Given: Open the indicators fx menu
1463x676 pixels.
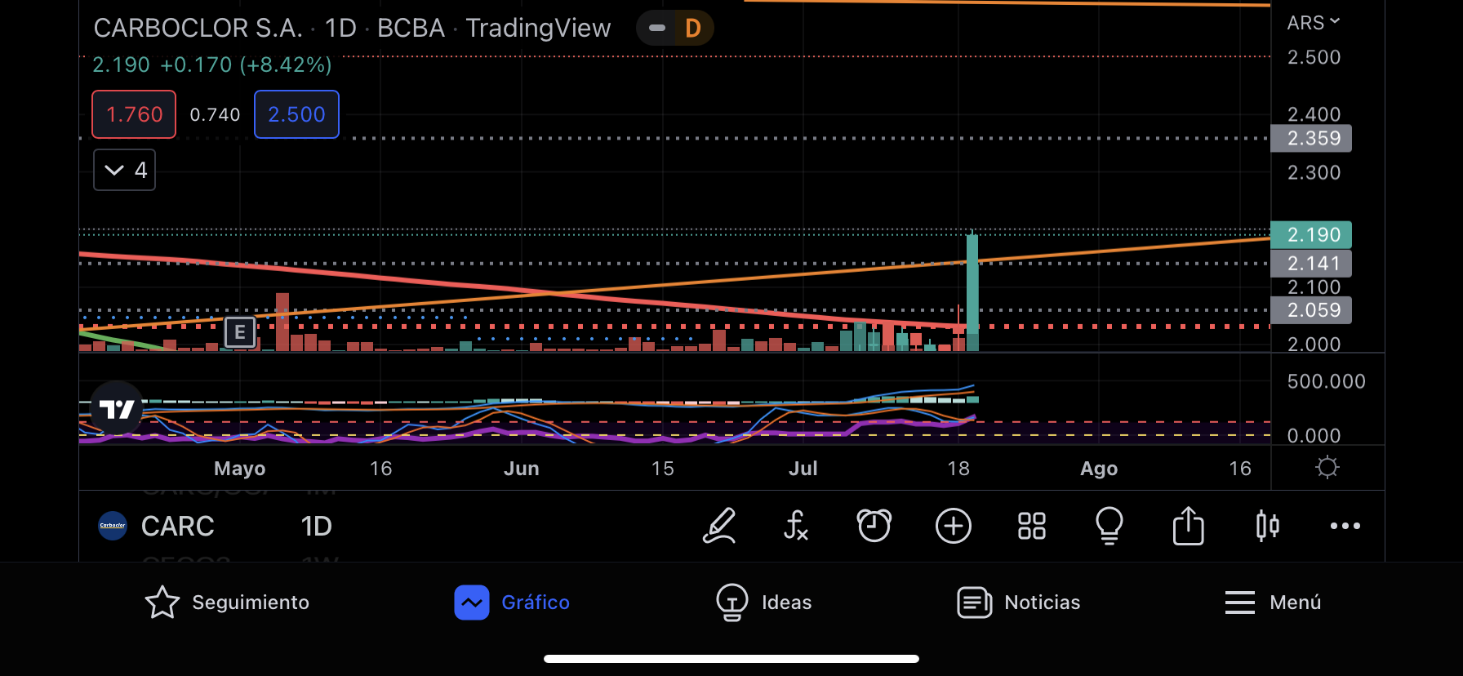Looking at the screenshot, I should pos(795,526).
